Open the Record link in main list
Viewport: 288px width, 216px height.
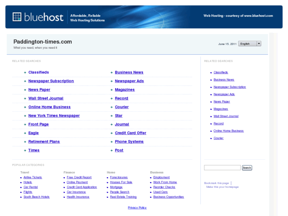pos(121,98)
